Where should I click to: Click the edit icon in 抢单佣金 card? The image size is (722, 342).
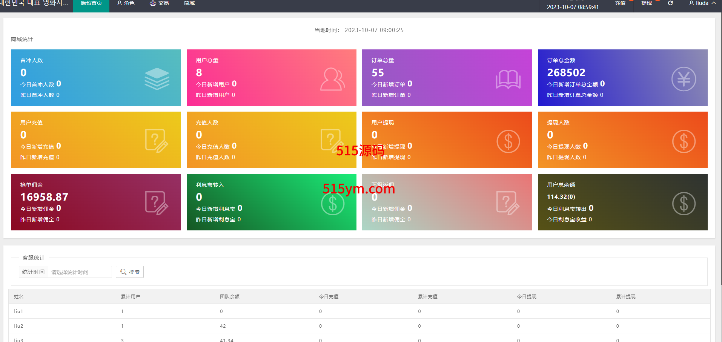click(157, 203)
